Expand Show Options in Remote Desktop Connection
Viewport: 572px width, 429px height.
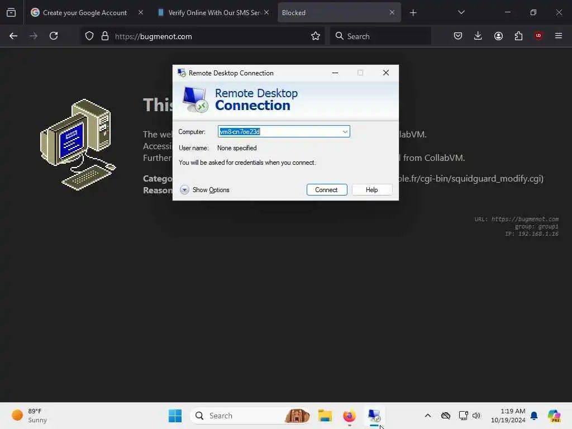(204, 190)
